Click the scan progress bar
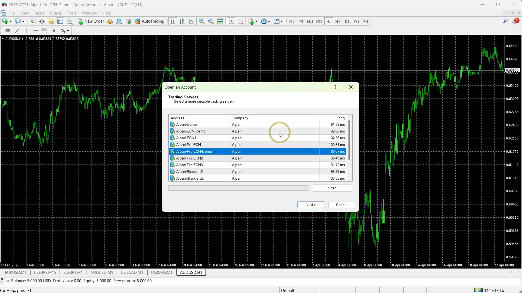522x293 pixels. coord(239,188)
